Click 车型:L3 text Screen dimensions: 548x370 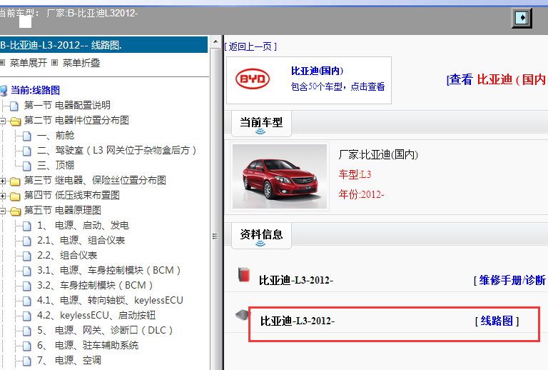355,174
